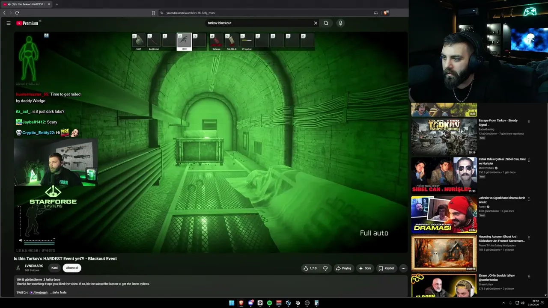Go back with the browser back arrow
Screen dimensions: 548x308
(4, 13)
